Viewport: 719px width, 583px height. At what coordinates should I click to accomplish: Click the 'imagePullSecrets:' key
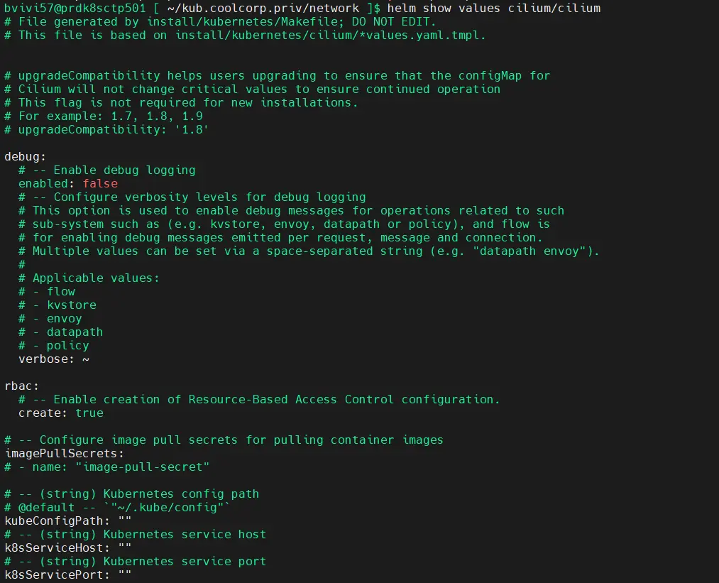click(x=64, y=453)
